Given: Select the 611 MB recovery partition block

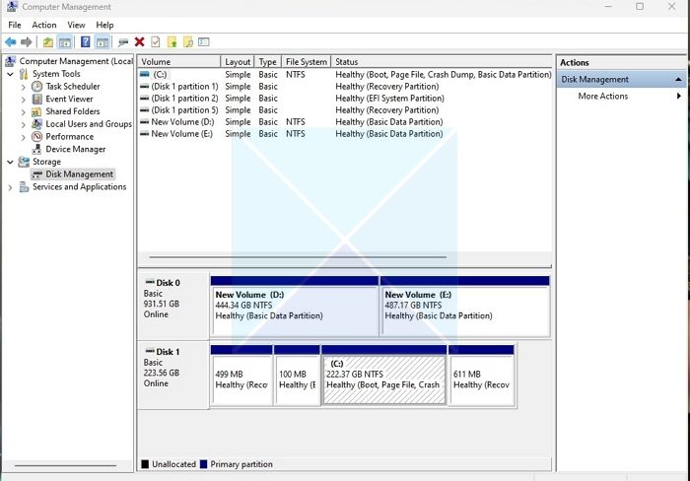Looking at the screenshot, I should (481, 376).
